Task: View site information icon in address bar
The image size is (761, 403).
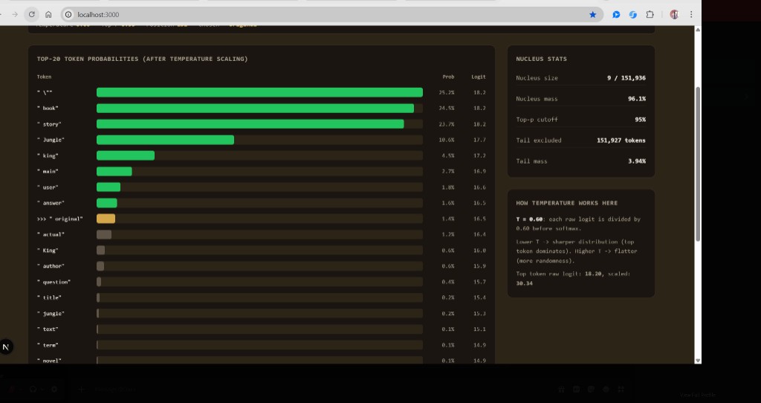Action: click(68, 15)
